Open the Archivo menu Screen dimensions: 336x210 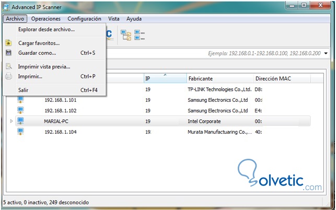[x=15, y=19]
